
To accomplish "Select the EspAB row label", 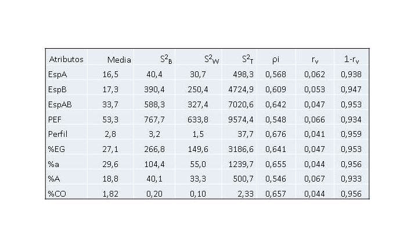I will tap(60, 104).
